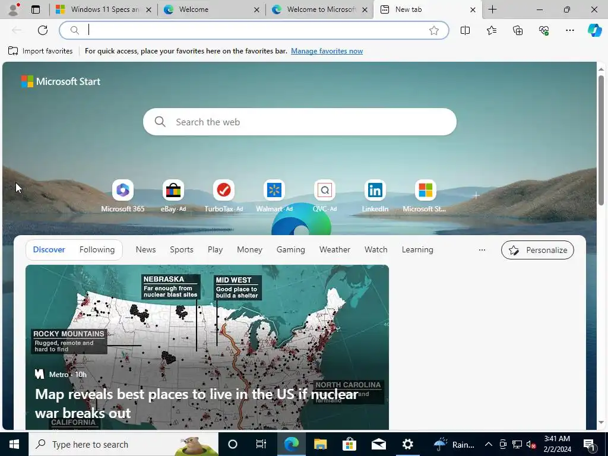Open the Money category
This screenshot has width=608, height=456.
tap(250, 250)
